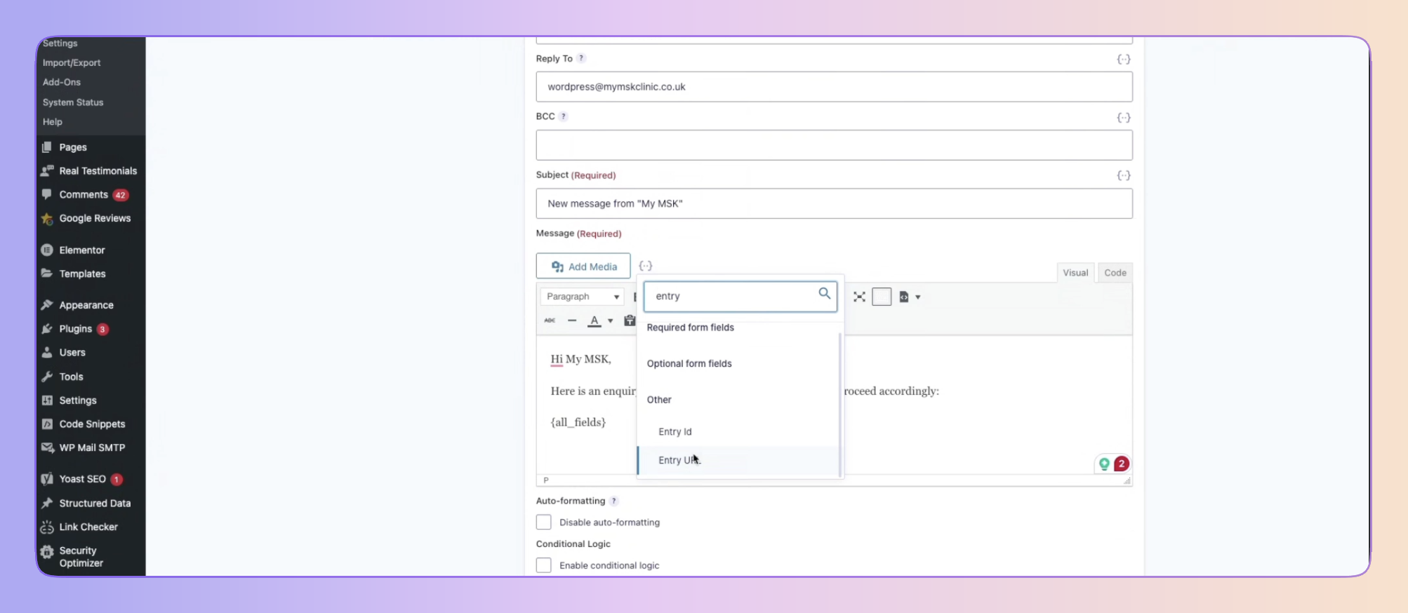Open BCC help tooltip icon

coord(563,116)
